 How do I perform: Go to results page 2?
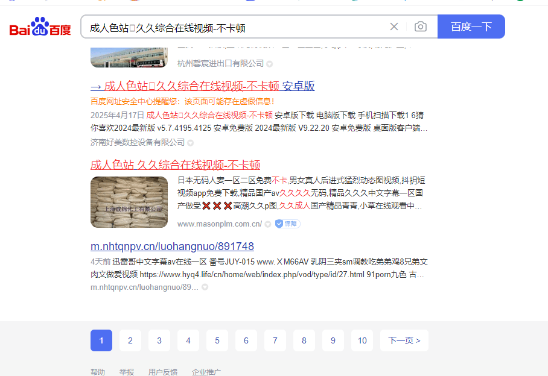[x=130, y=340]
